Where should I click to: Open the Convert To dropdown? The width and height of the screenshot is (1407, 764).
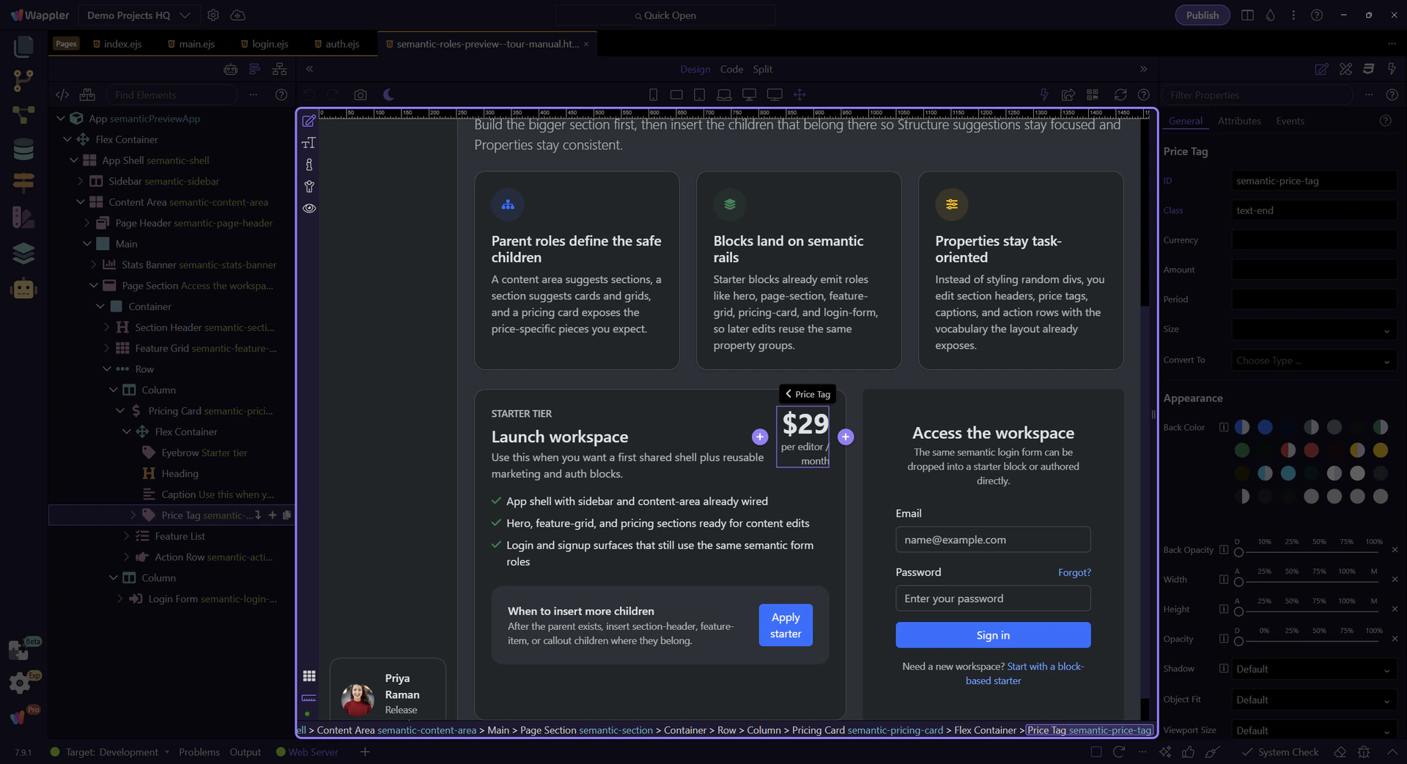(1312, 360)
